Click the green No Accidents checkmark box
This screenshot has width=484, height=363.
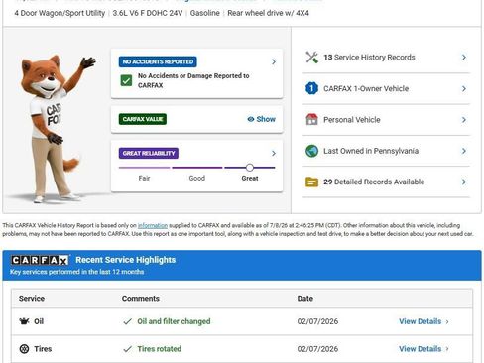click(126, 80)
